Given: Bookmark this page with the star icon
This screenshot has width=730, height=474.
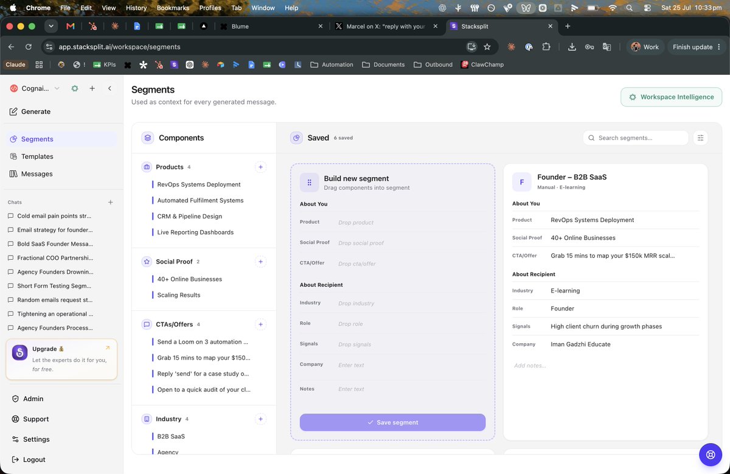Looking at the screenshot, I should (x=487, y=47).
